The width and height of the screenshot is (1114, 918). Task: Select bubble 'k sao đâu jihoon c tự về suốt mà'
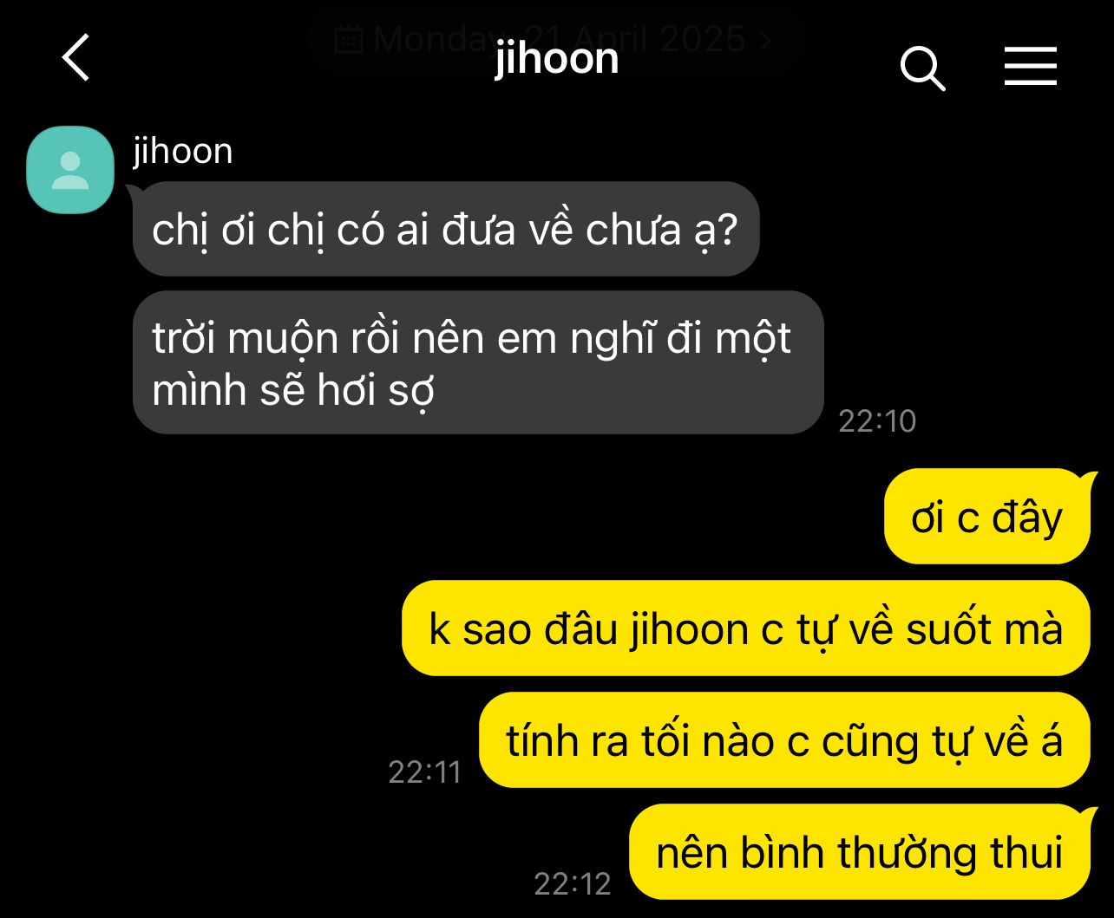tap(746, 628)
